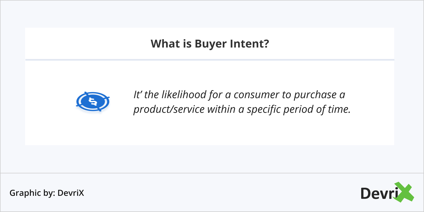This screenshot has height=212, width=424.
Task: Click "It'" at the definition start
Action: pyautogui.click(x=138, y=95)
